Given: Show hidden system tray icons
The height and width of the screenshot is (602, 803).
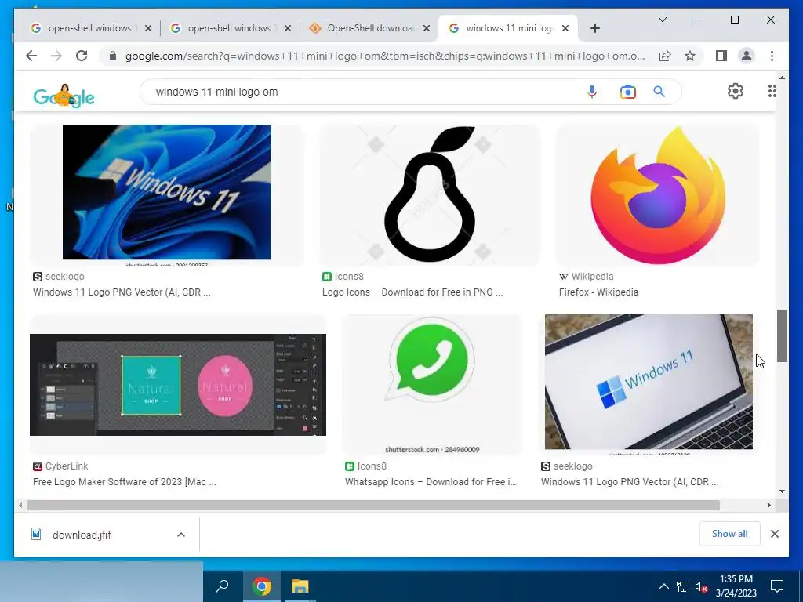Looking at the screenshot, I should click(663, 586).
